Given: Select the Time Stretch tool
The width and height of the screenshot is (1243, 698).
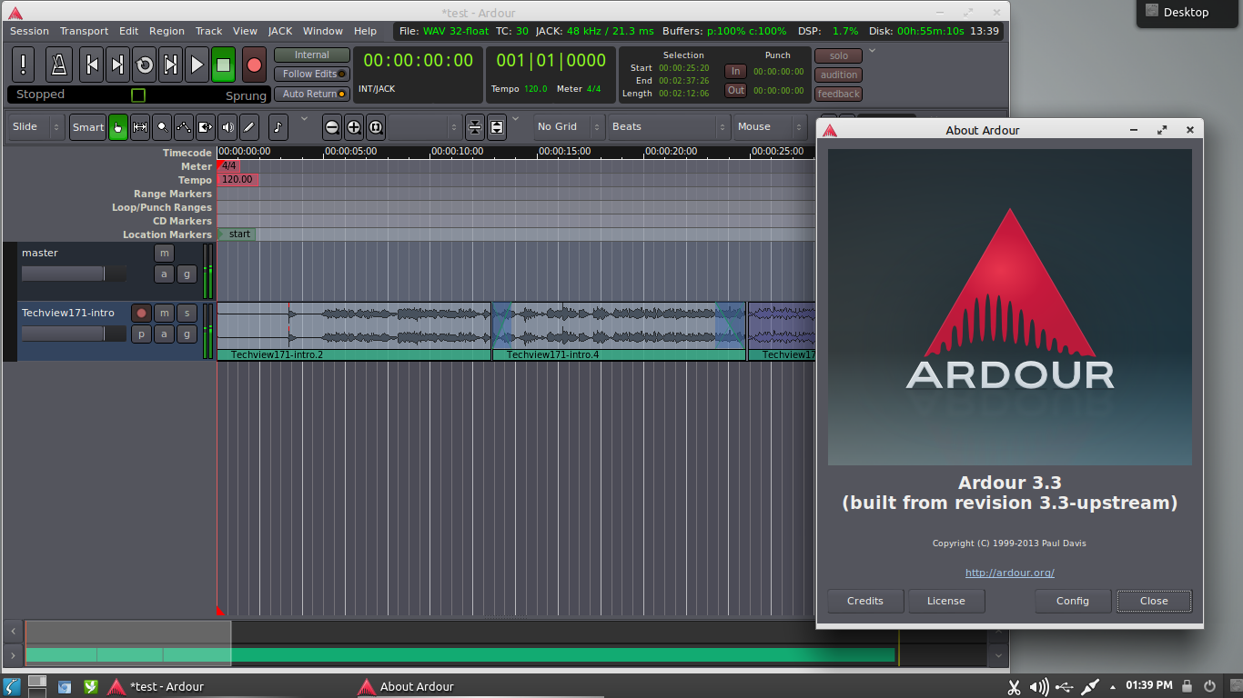Looking at the screenshot, I should (206, 127).
